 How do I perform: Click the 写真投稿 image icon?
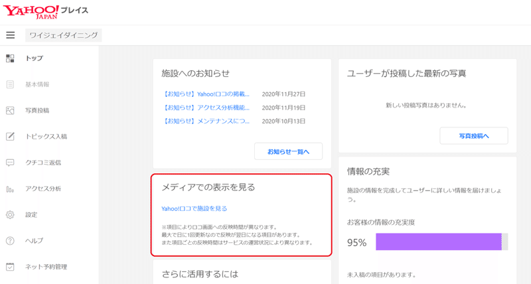tap(10, 110)
